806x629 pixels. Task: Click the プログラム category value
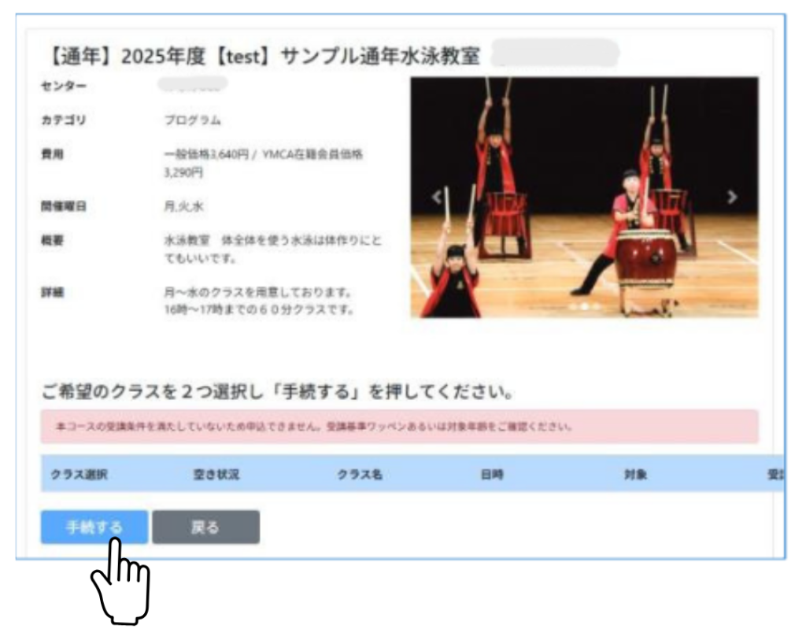pyautogui.click(x=193, y=120)
